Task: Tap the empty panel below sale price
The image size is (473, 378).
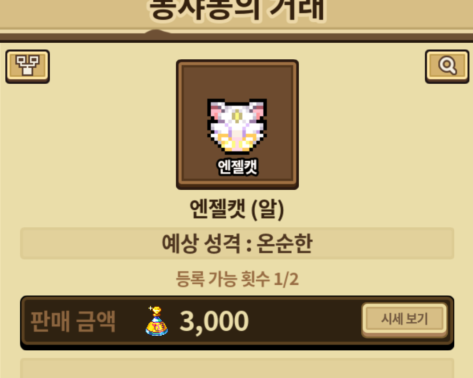Action: 237,368
